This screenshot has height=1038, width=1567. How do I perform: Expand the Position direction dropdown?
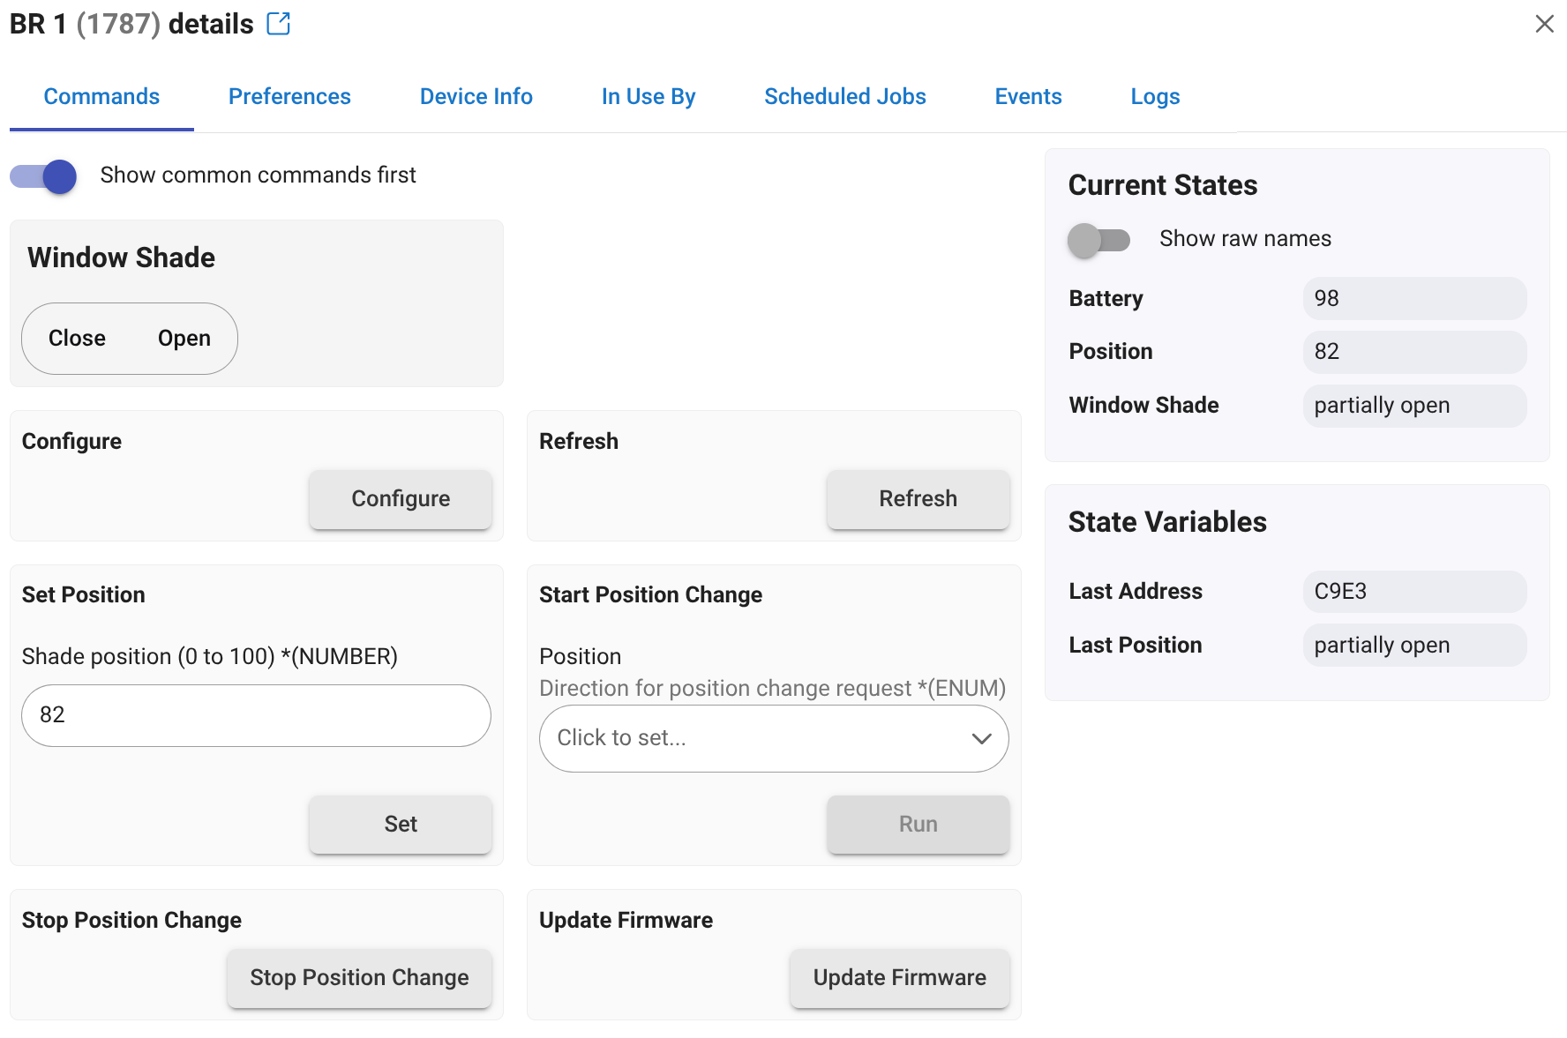coord(759,738)
